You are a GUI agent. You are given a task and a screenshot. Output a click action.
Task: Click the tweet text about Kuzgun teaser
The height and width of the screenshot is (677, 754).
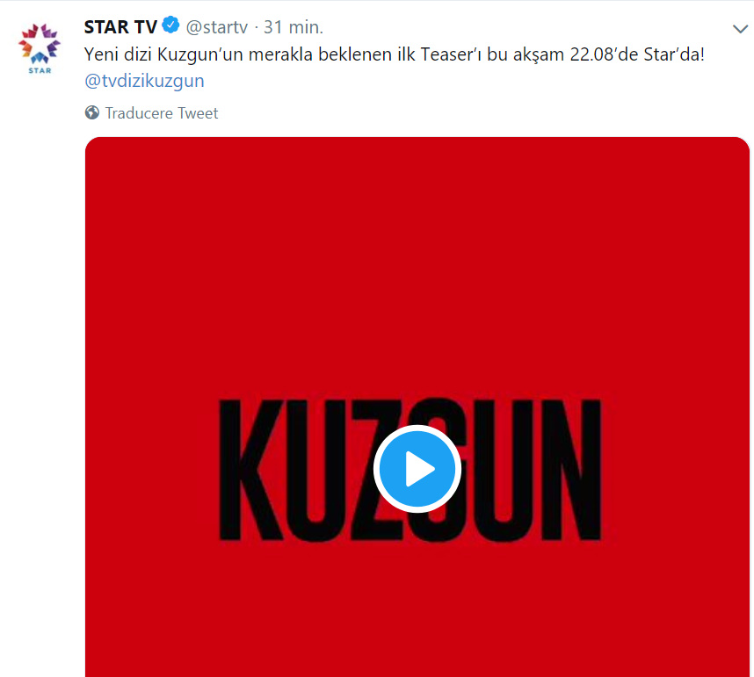(x=395, y=54)
